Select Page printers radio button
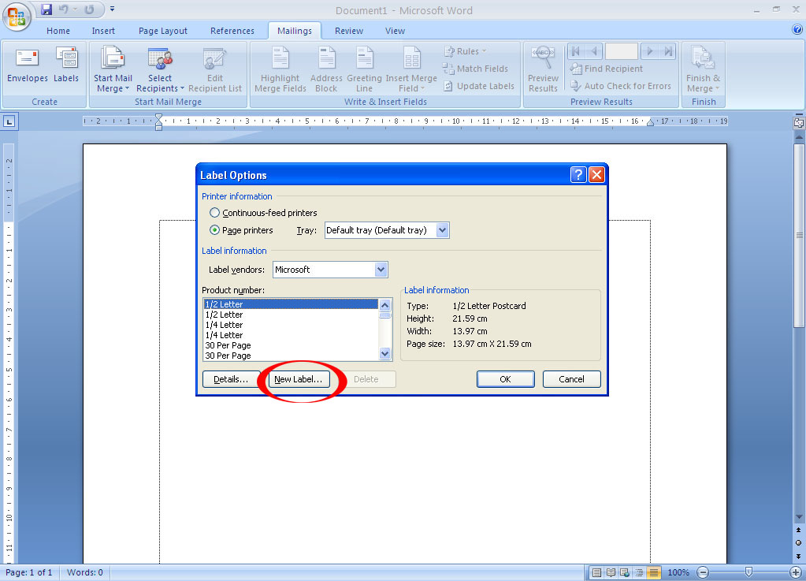This screenshot has height=581, width=806. [215, 230]
